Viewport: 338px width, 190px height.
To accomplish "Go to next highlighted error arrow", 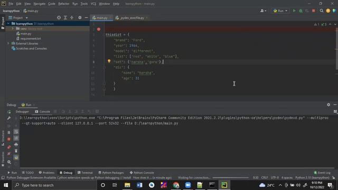I will [335, 24].
